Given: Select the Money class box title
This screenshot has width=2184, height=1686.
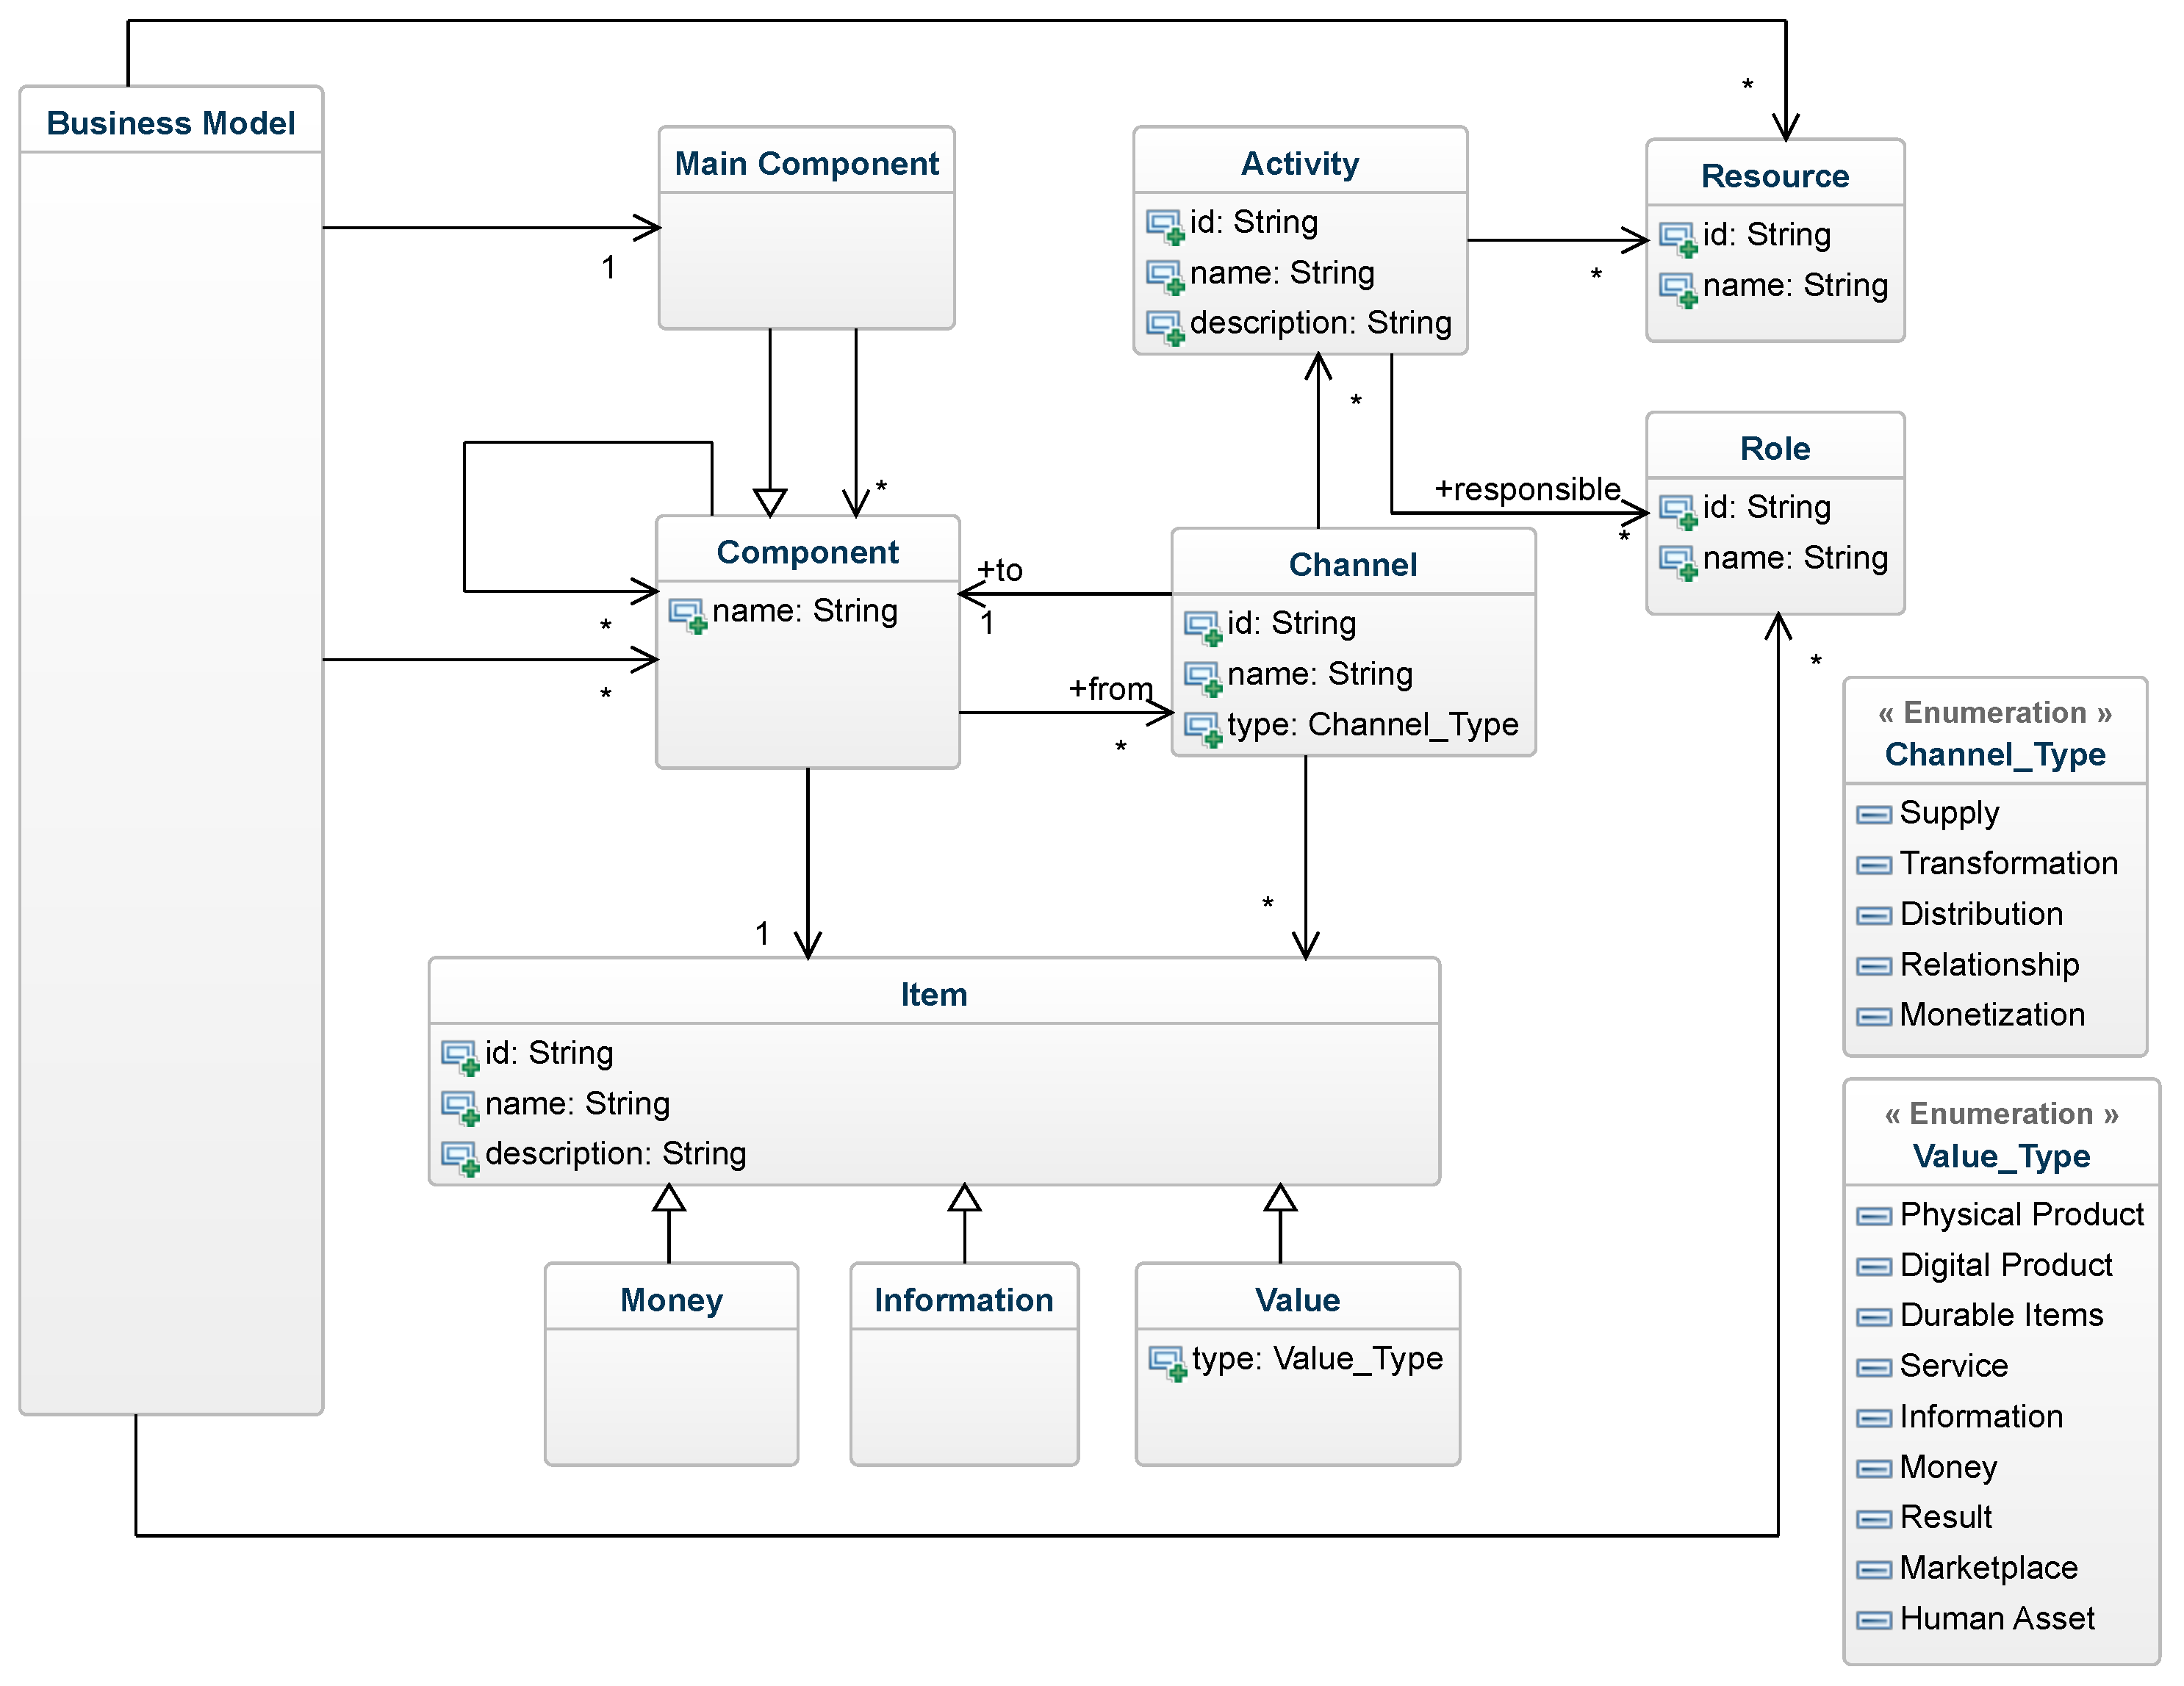Looking at the screenshot, I should pyautogui.click(x=671, y=1300).
